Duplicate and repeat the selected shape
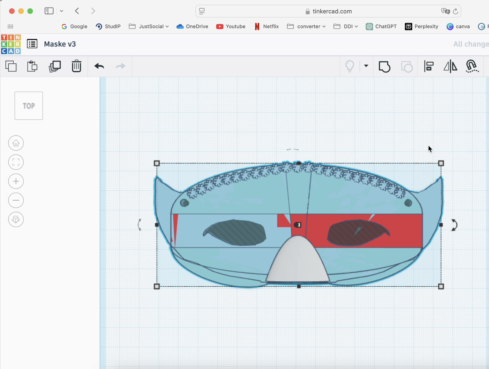This screenshot has width=489, height=369. click(x=55, y=66)
